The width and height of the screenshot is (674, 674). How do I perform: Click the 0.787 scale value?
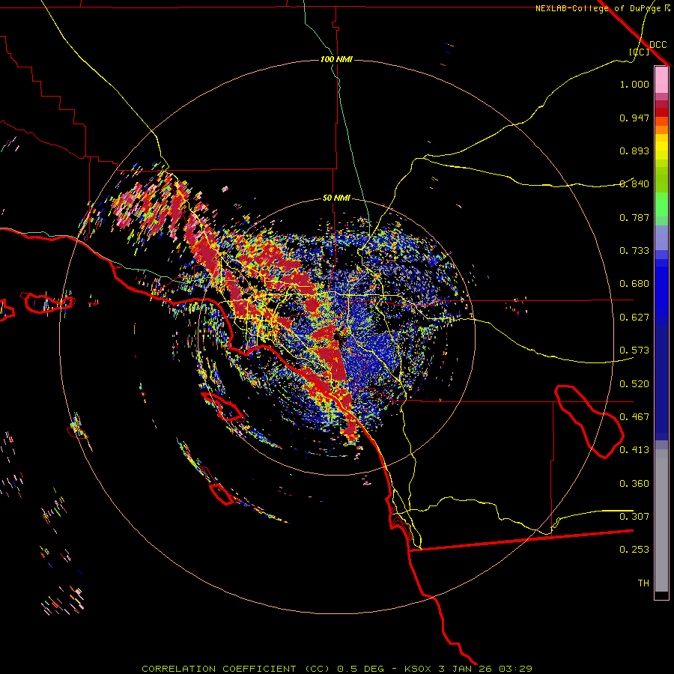[634, 217]
